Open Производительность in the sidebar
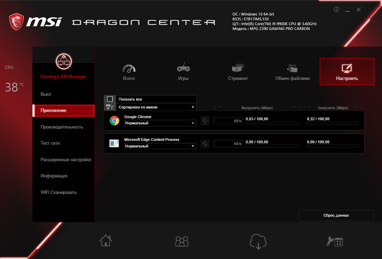This screenshot has height=259, width=382. pos(62,127)
